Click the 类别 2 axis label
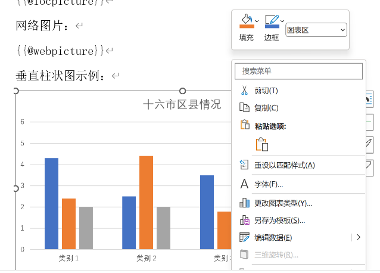Screen dimensions: 380x273 (147, 258)
